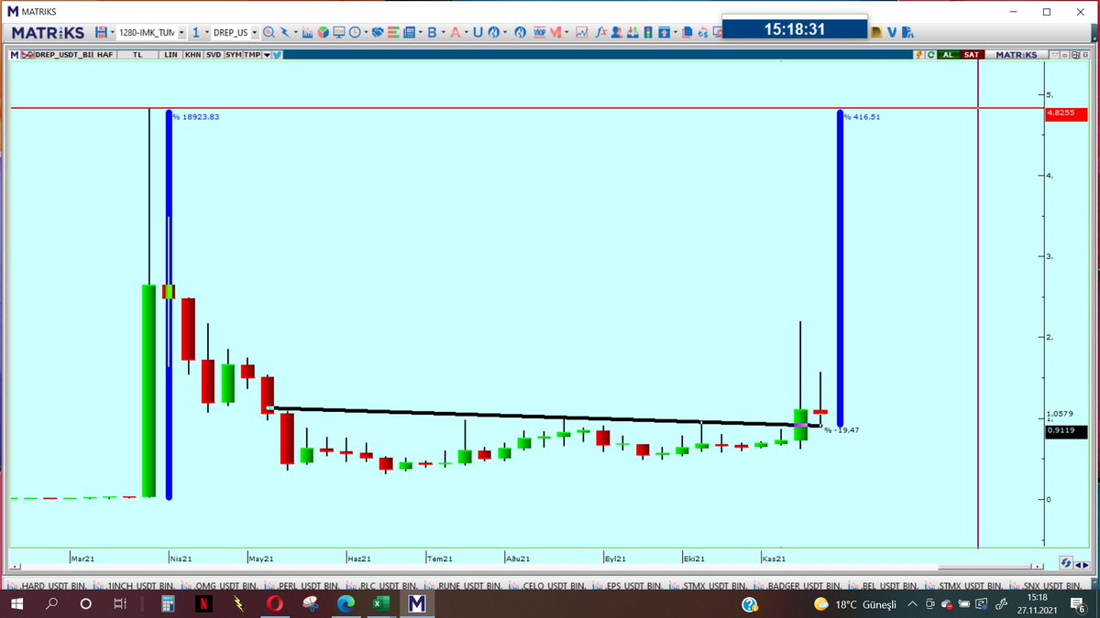Select the RUNE_USDT_BIN tab
Viewport: 1100px width, 618px height.
[x=465, y=585]
